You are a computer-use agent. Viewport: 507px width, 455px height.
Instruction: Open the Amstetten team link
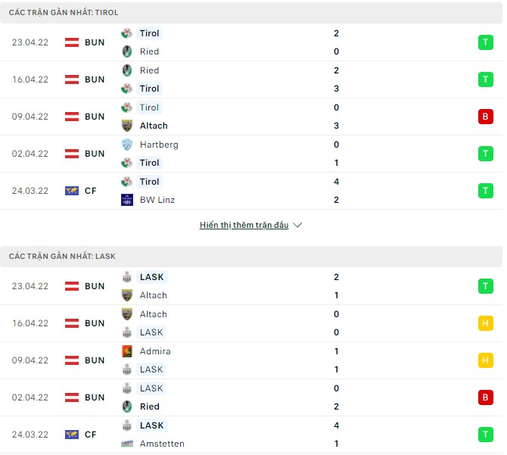pos(162,444)
